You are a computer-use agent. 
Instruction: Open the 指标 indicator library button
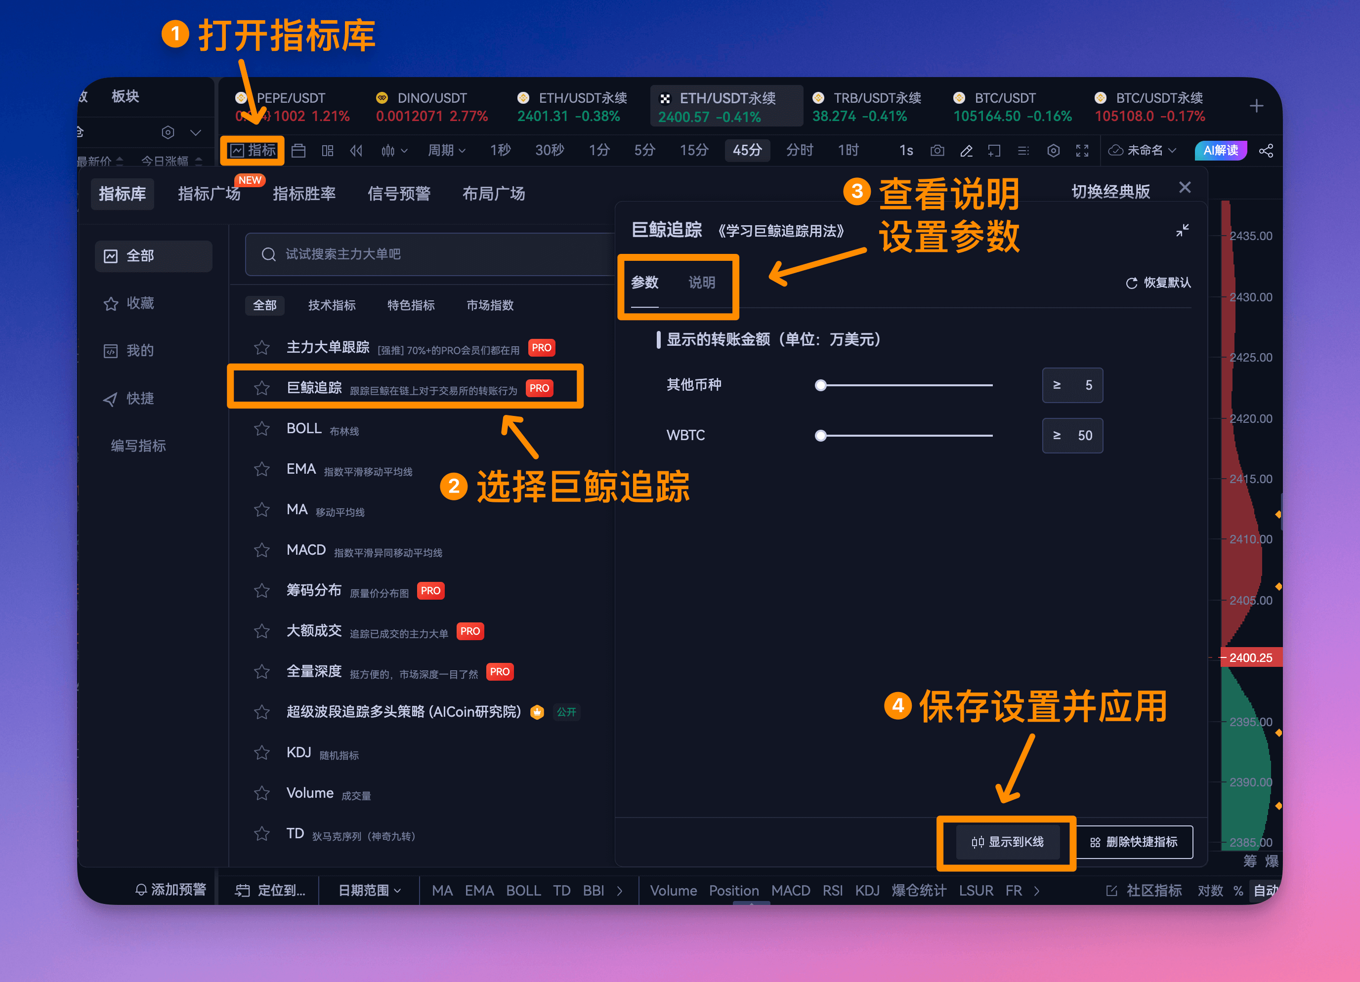coord(253,150)
